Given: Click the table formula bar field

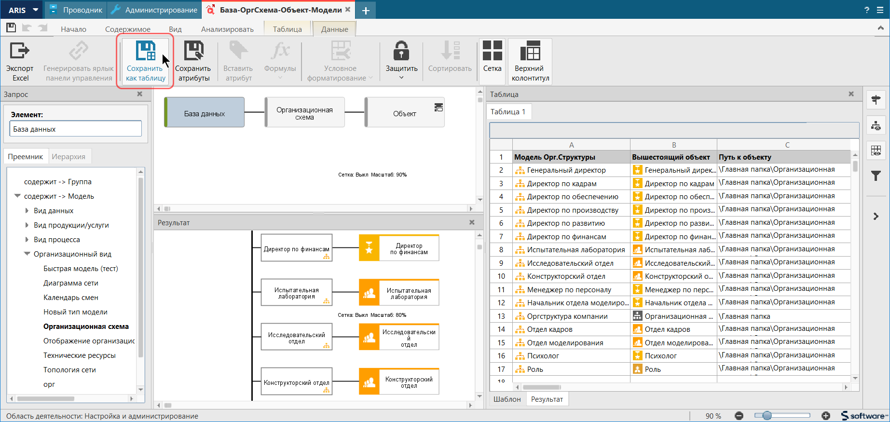Looking at the screenshot, I should [674, 130].
